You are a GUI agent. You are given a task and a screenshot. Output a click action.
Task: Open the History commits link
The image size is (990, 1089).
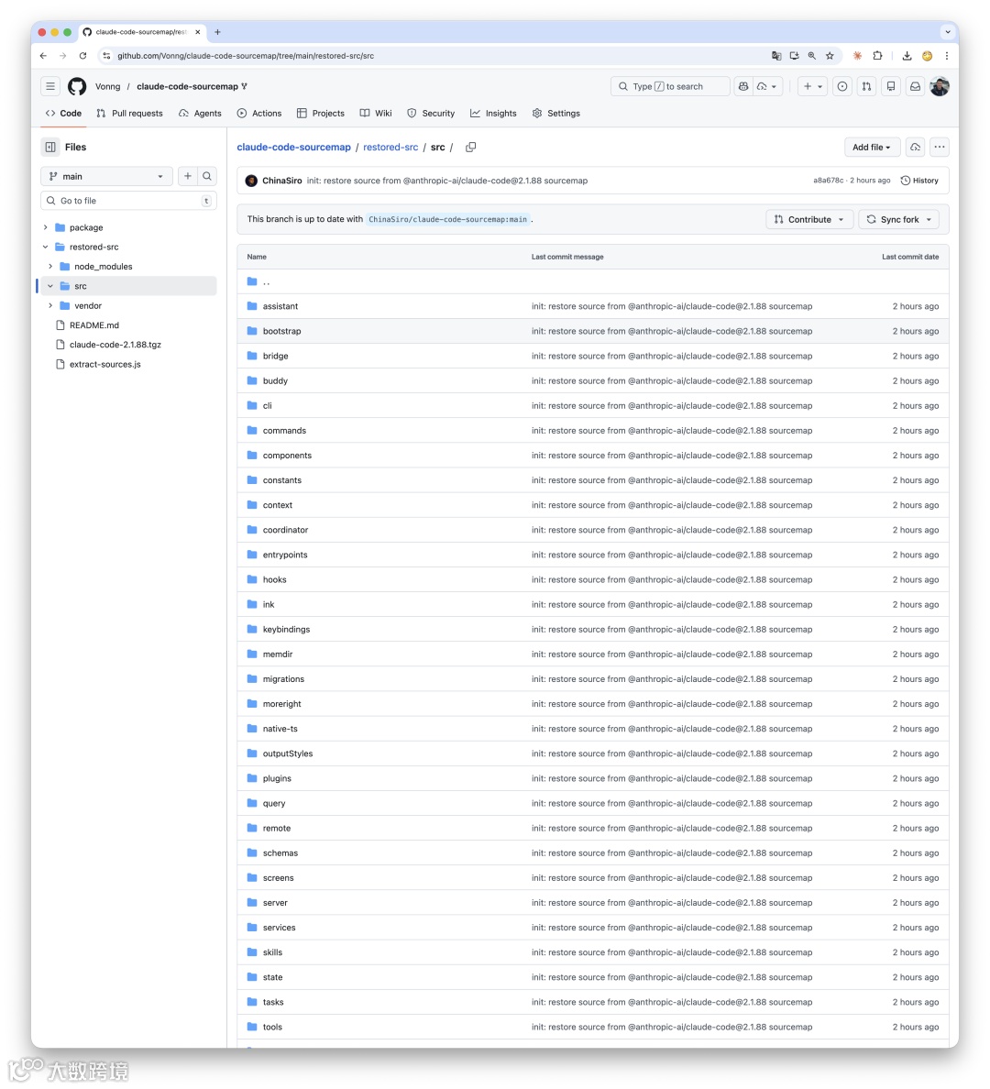(919, 181)
